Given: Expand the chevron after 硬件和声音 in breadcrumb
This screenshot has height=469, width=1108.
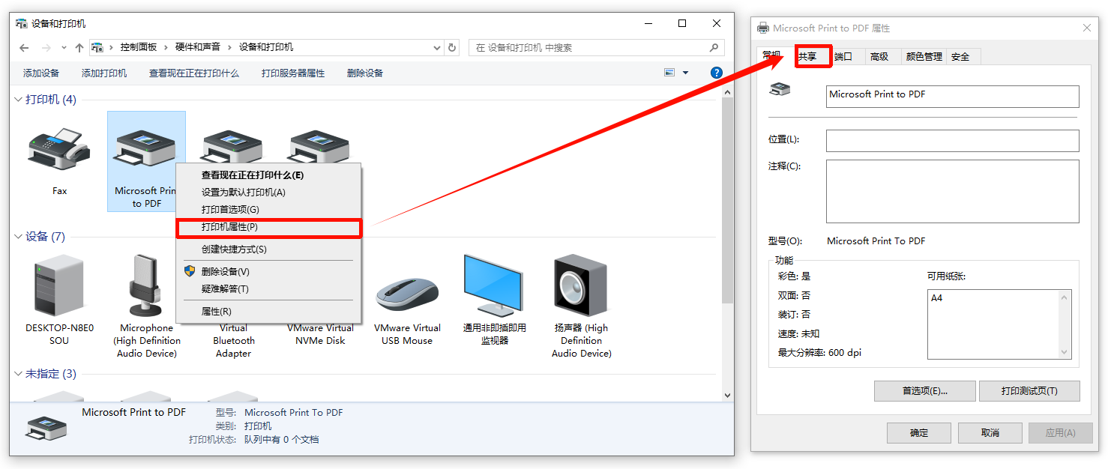Looking at the screenshot, I should (x=229, y=47).
